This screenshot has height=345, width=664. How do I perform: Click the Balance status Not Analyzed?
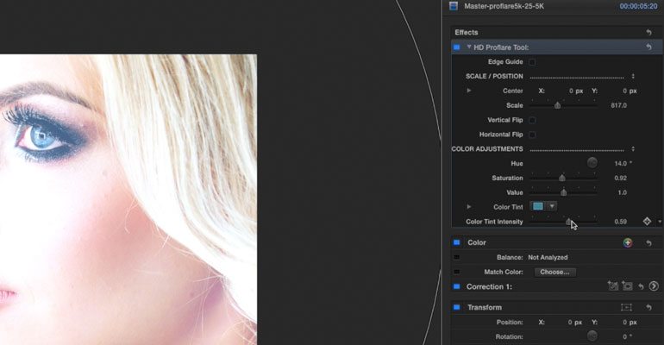click(548, 257)
